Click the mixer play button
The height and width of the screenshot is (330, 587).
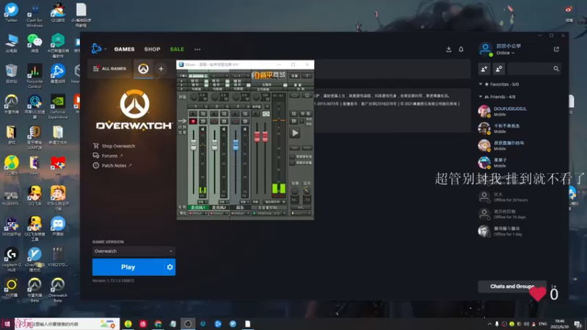tap(295, 133)
